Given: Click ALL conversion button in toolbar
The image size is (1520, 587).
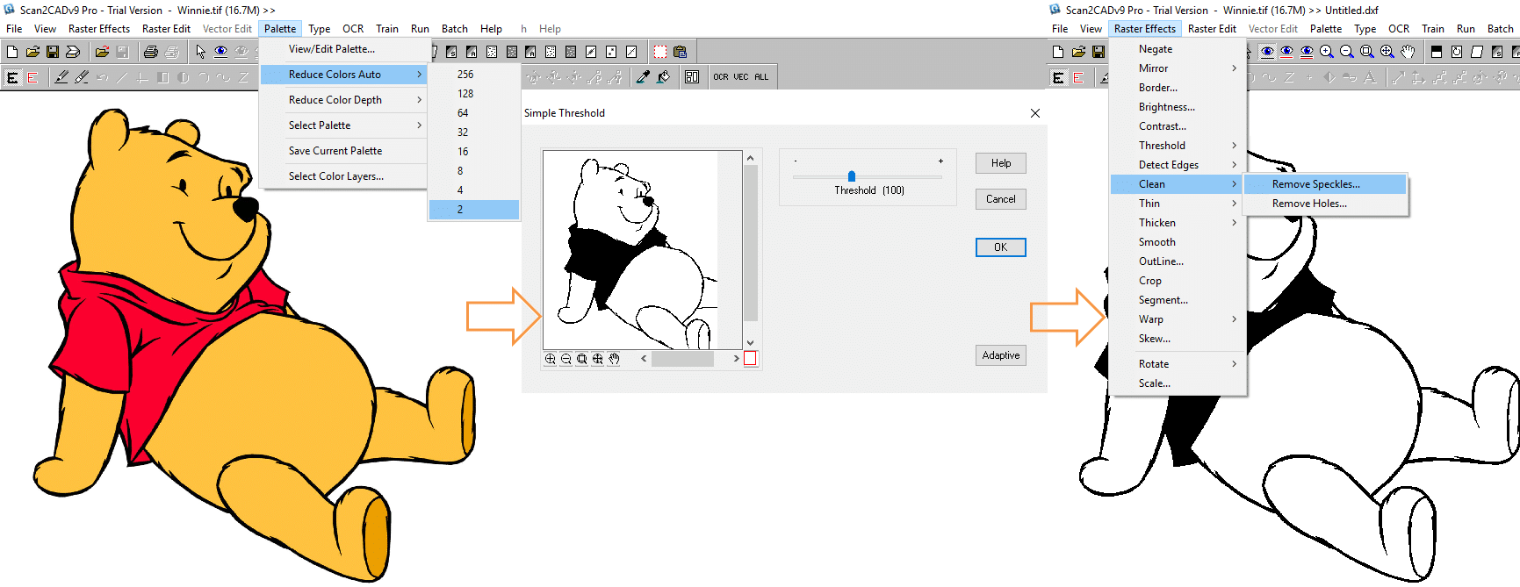Looking at the screenshot, I should point(761,77).
